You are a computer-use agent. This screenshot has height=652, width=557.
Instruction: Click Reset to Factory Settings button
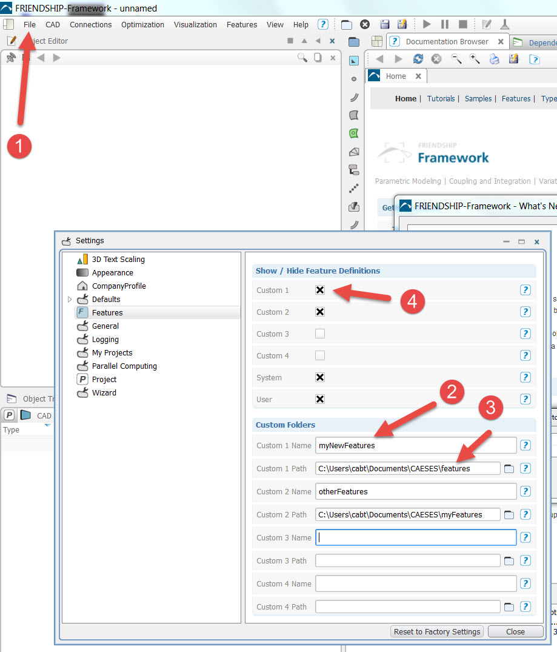(x=437, y=631)
